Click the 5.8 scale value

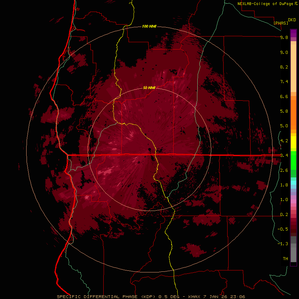pos(284,111)
